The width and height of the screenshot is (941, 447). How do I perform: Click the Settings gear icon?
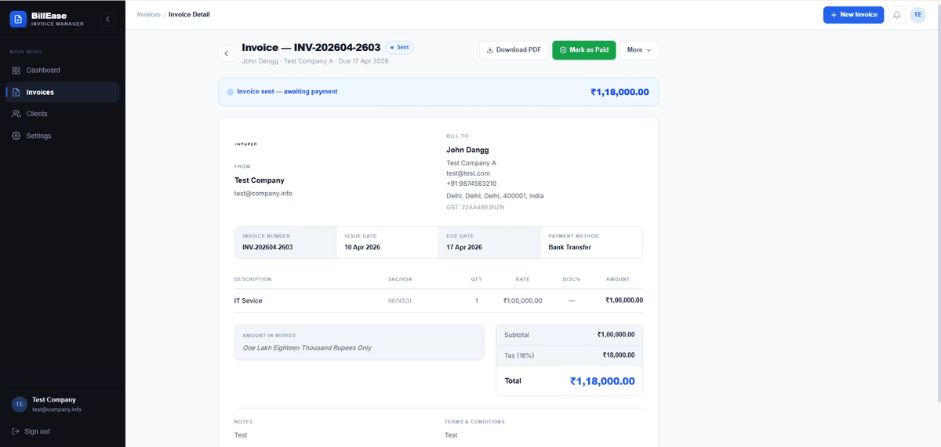16,136
